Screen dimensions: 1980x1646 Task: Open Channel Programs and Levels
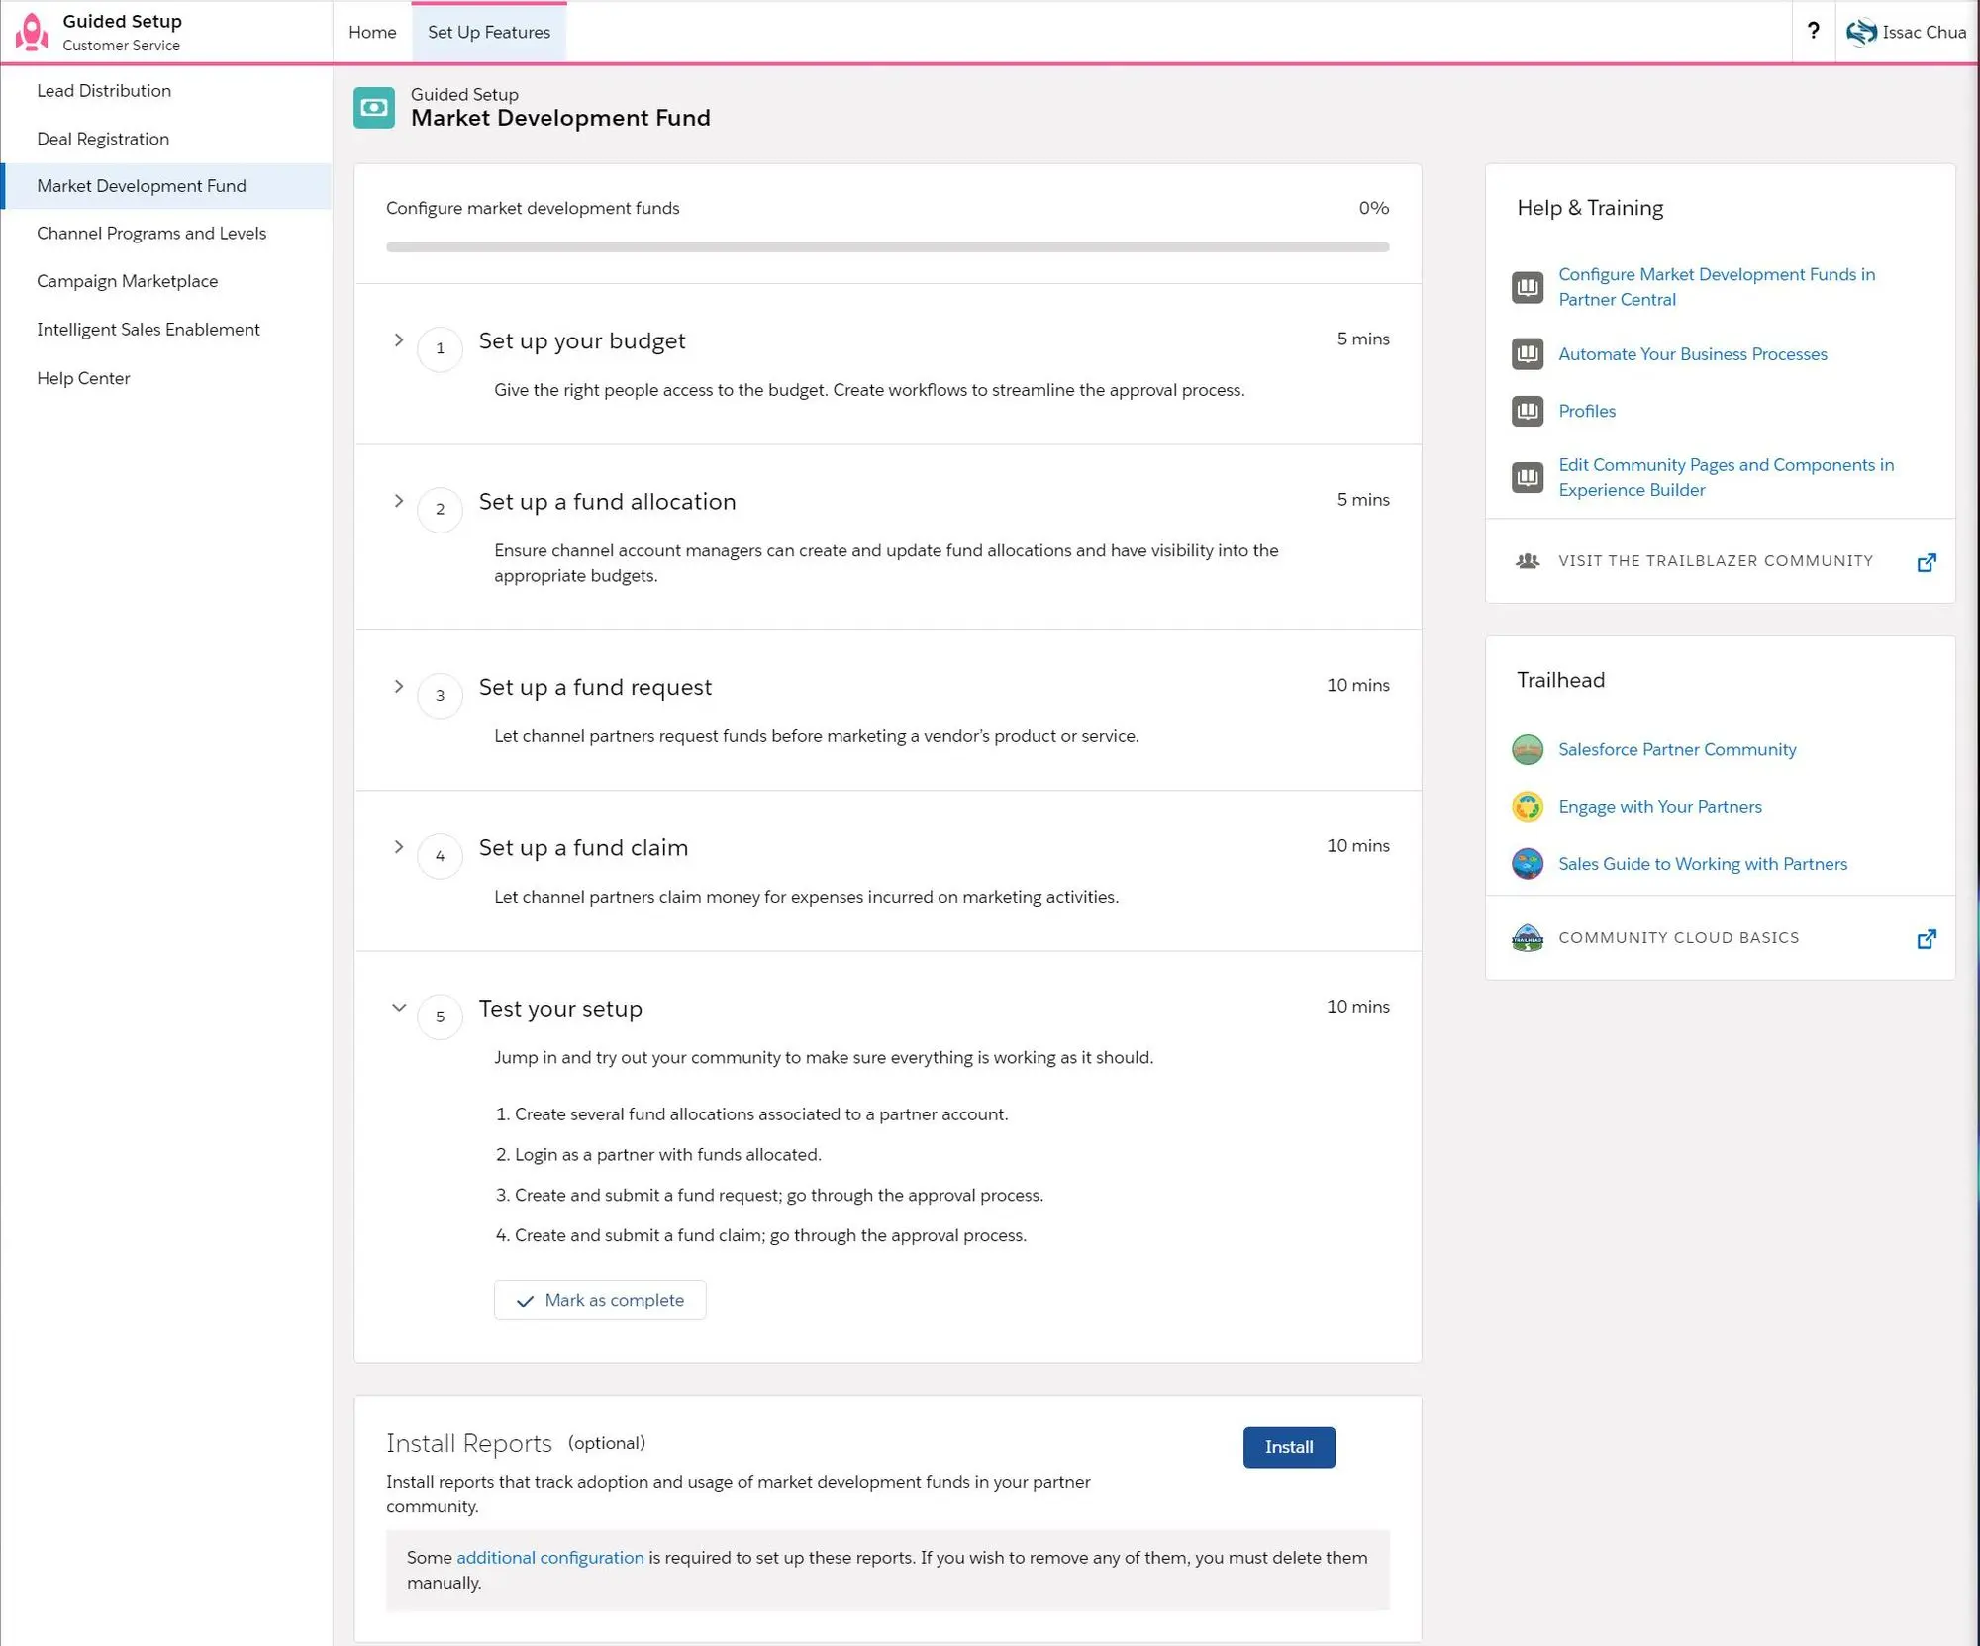(x=151, y=233)
